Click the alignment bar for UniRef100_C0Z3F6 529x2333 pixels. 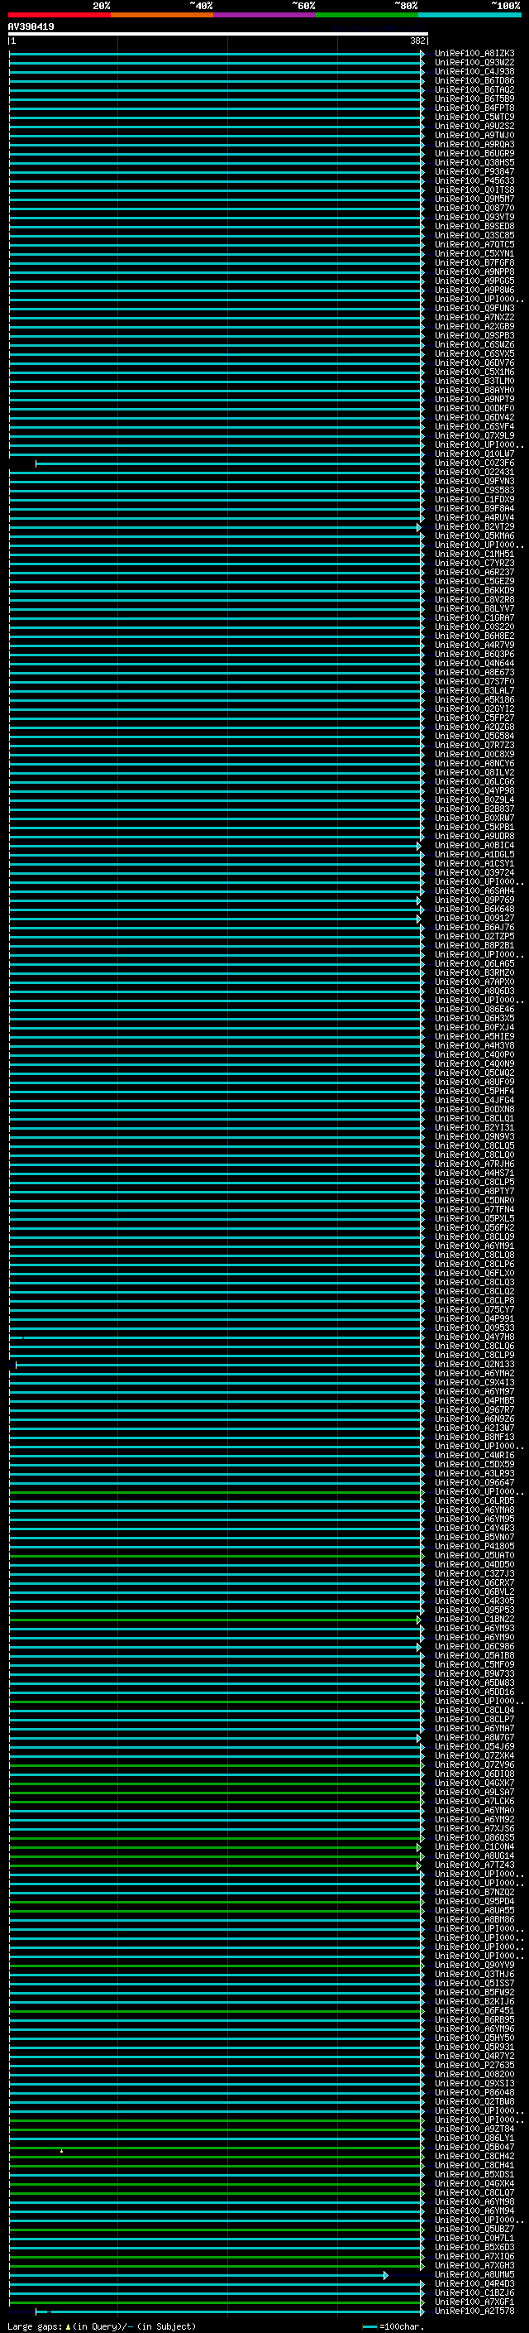tap(230, 463)
